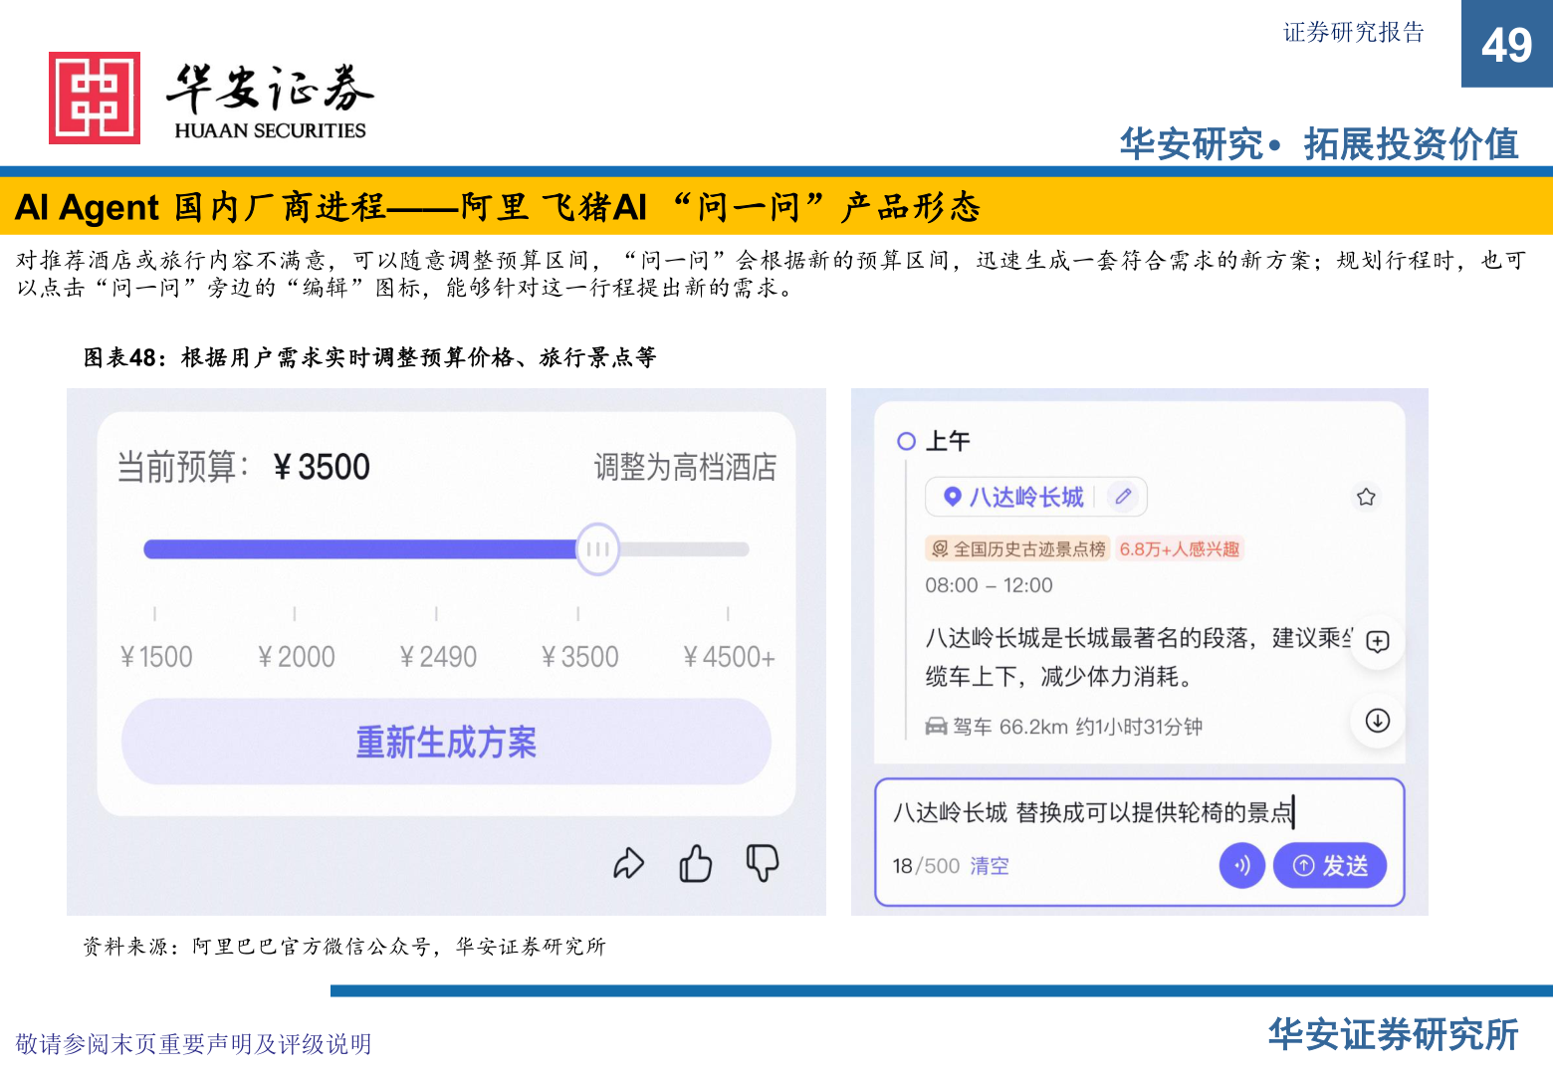The height and width of the screenshot is (1075, 1553).
Task: Click the ¥2490 budget tick label
Action: [x=438, y=657]
